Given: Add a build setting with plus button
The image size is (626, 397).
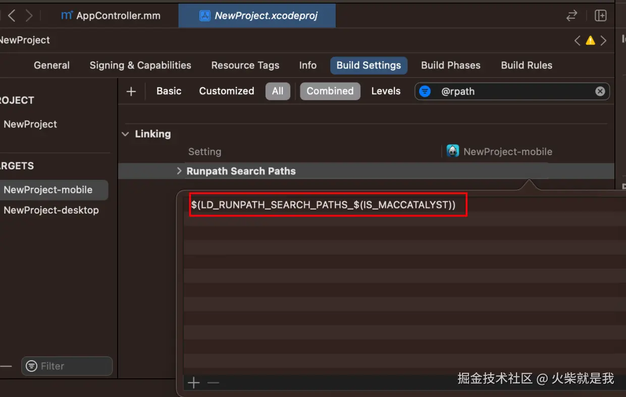Looking at the screenshot, I should point(131,91).
